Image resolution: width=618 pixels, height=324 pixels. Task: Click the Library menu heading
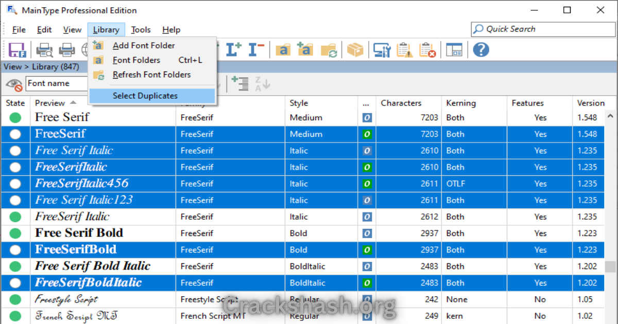pos(106,29)
